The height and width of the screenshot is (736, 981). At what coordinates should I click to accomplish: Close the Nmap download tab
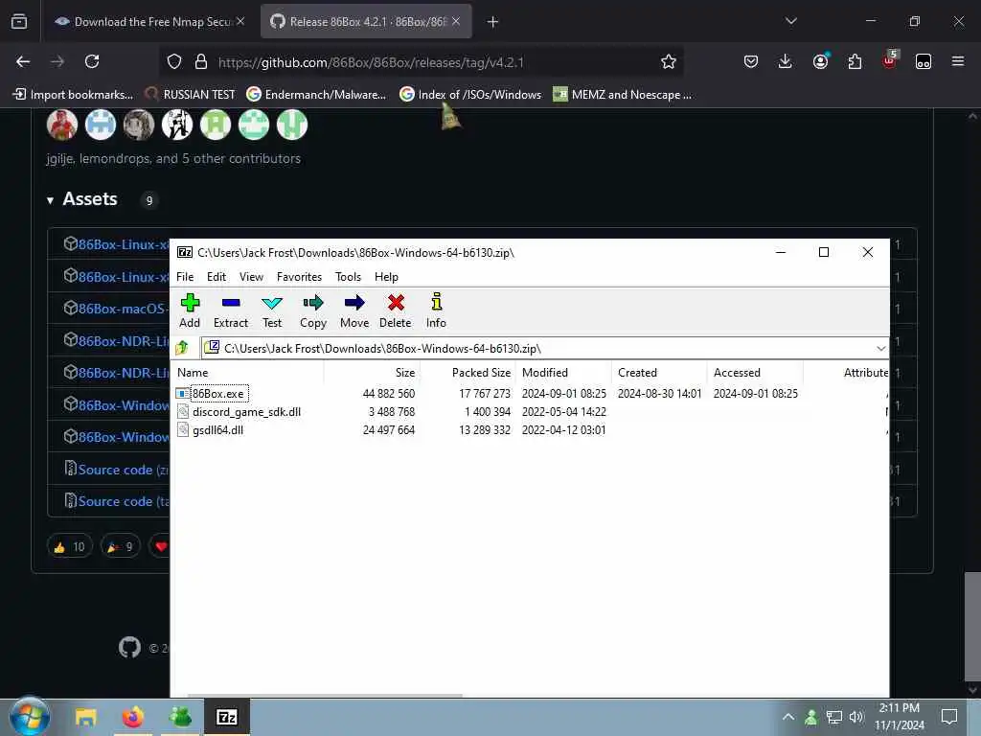[x=240, y=21]
